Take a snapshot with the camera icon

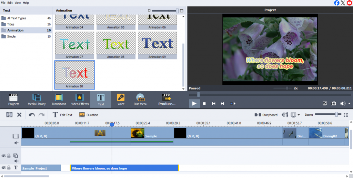[x=333, y=103]
